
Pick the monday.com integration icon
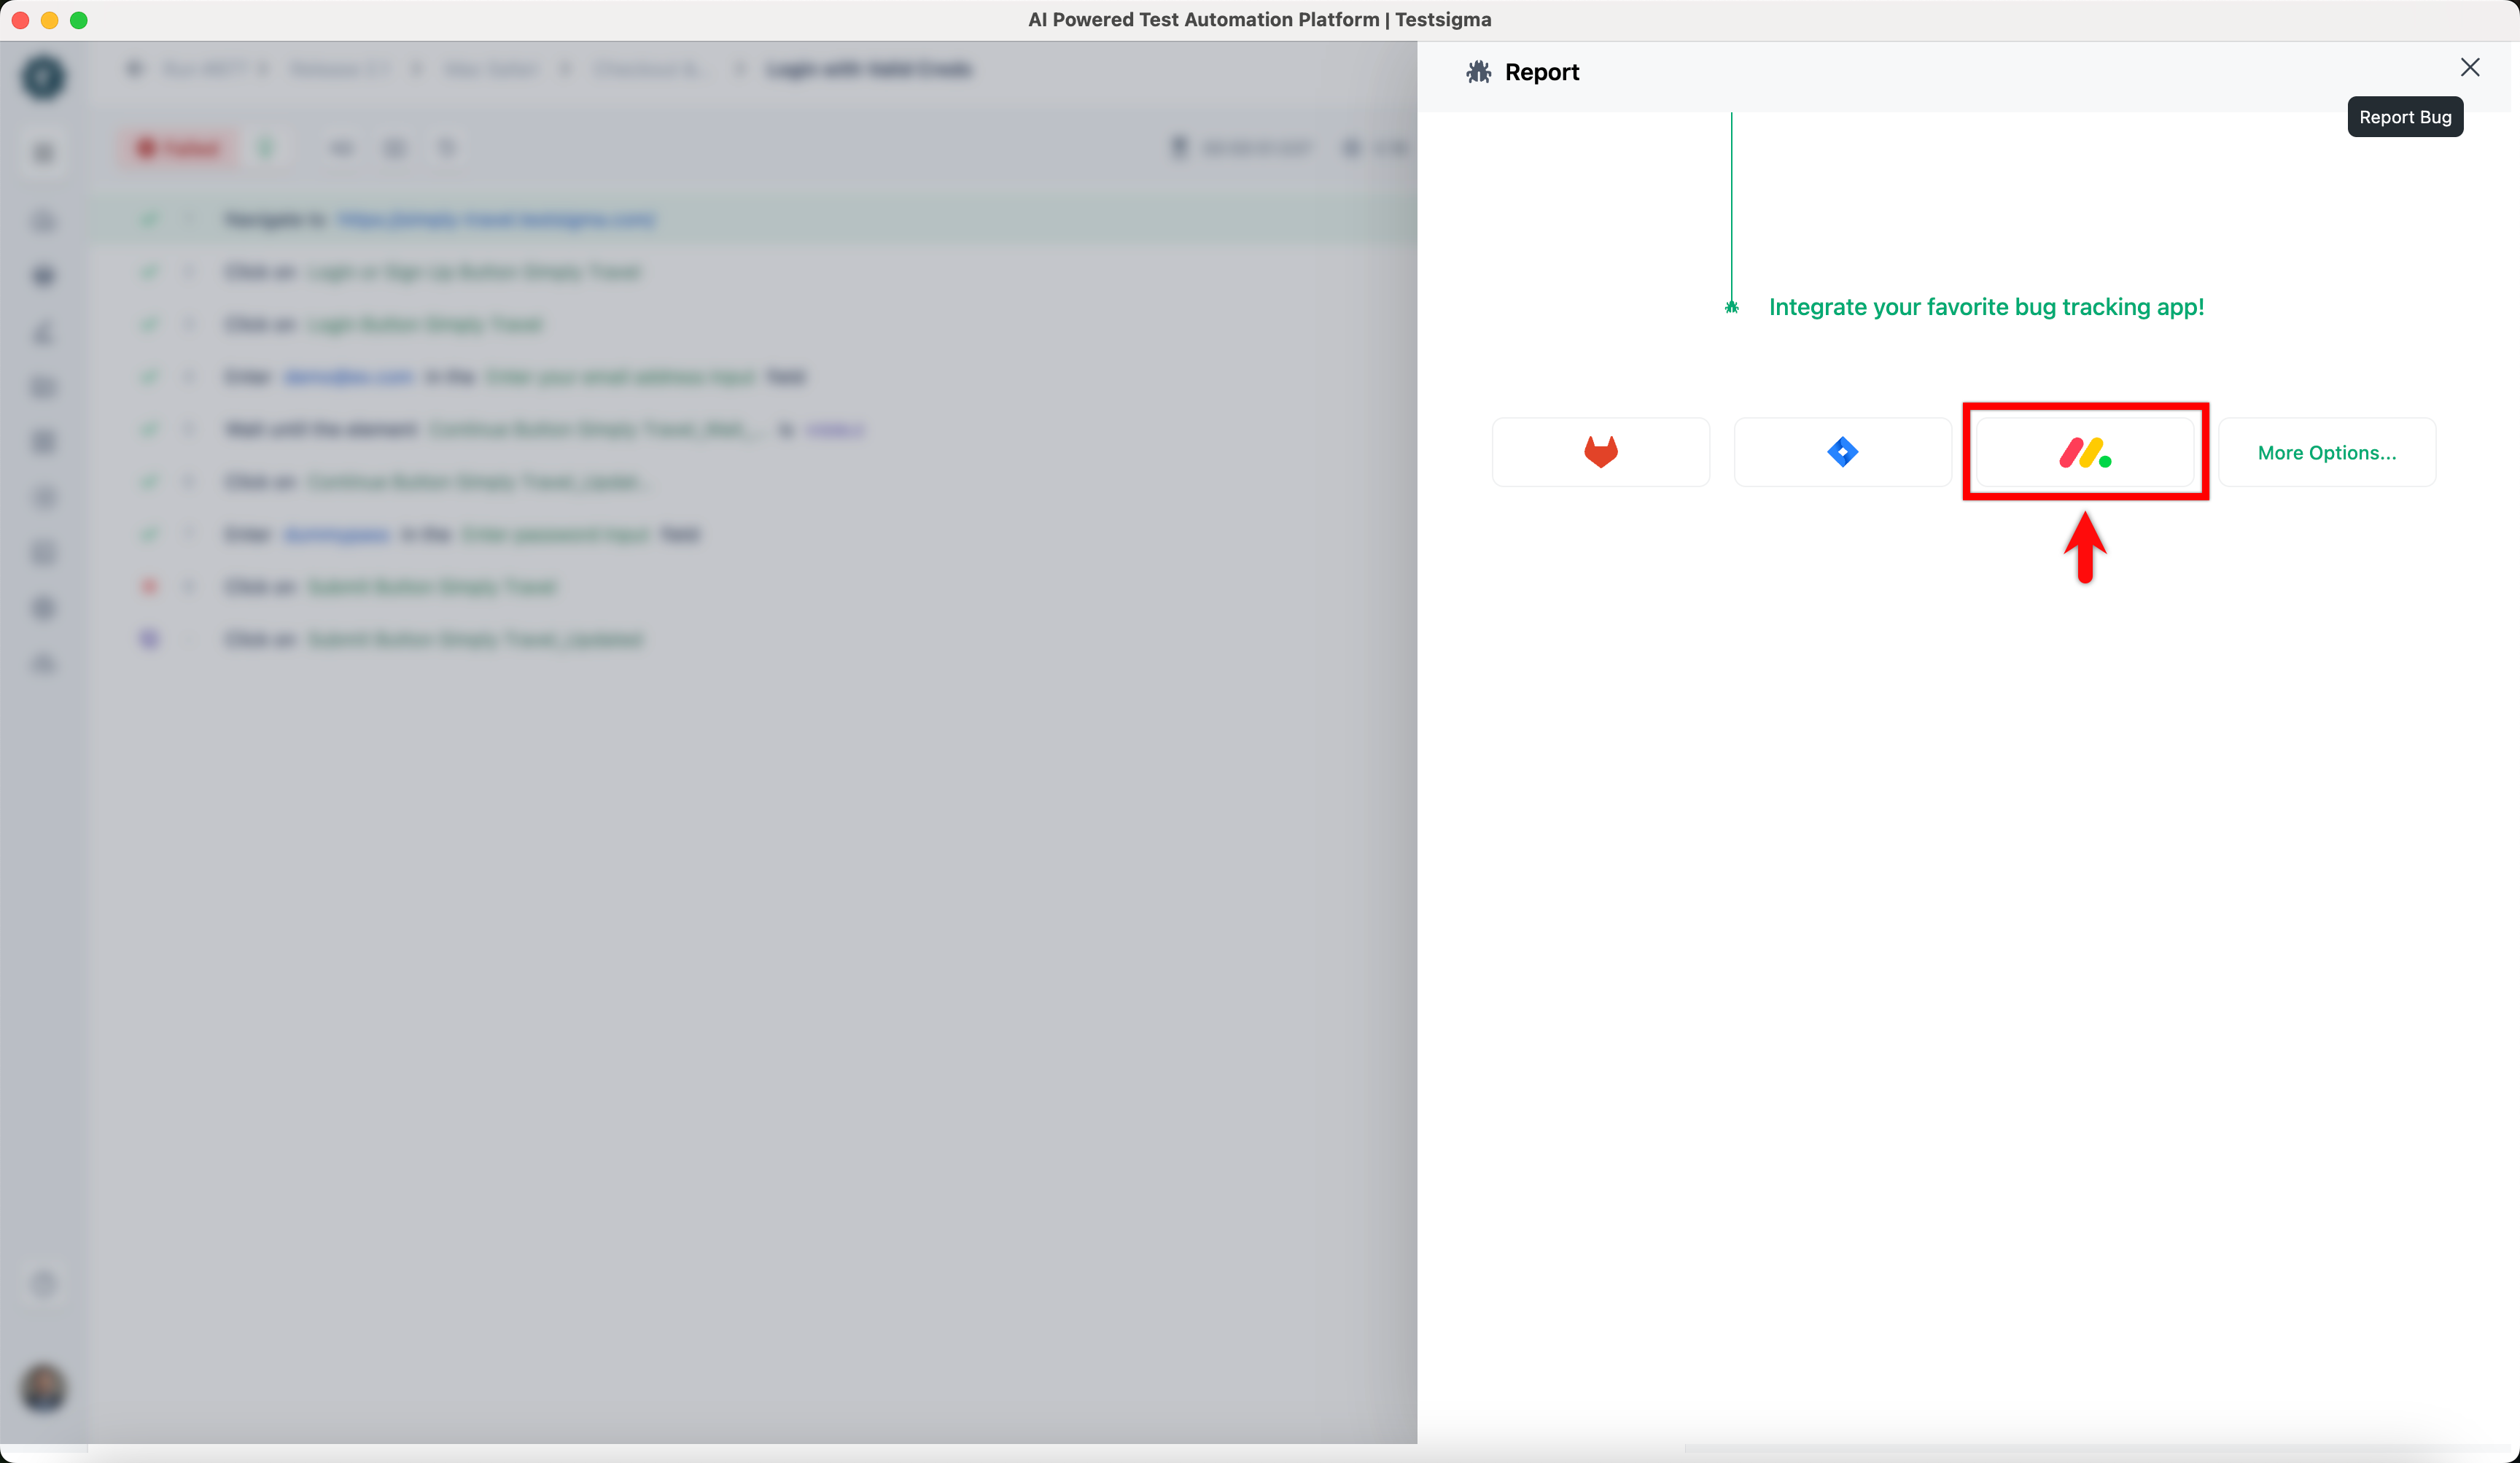tap(2085, 452)
